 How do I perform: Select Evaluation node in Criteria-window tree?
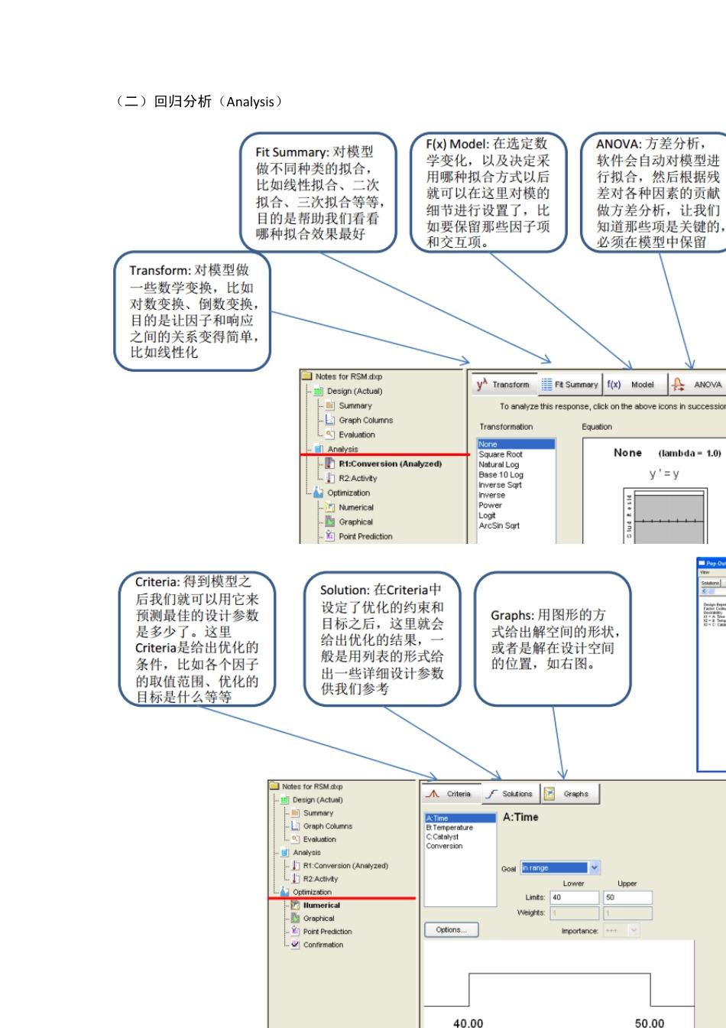319,839
